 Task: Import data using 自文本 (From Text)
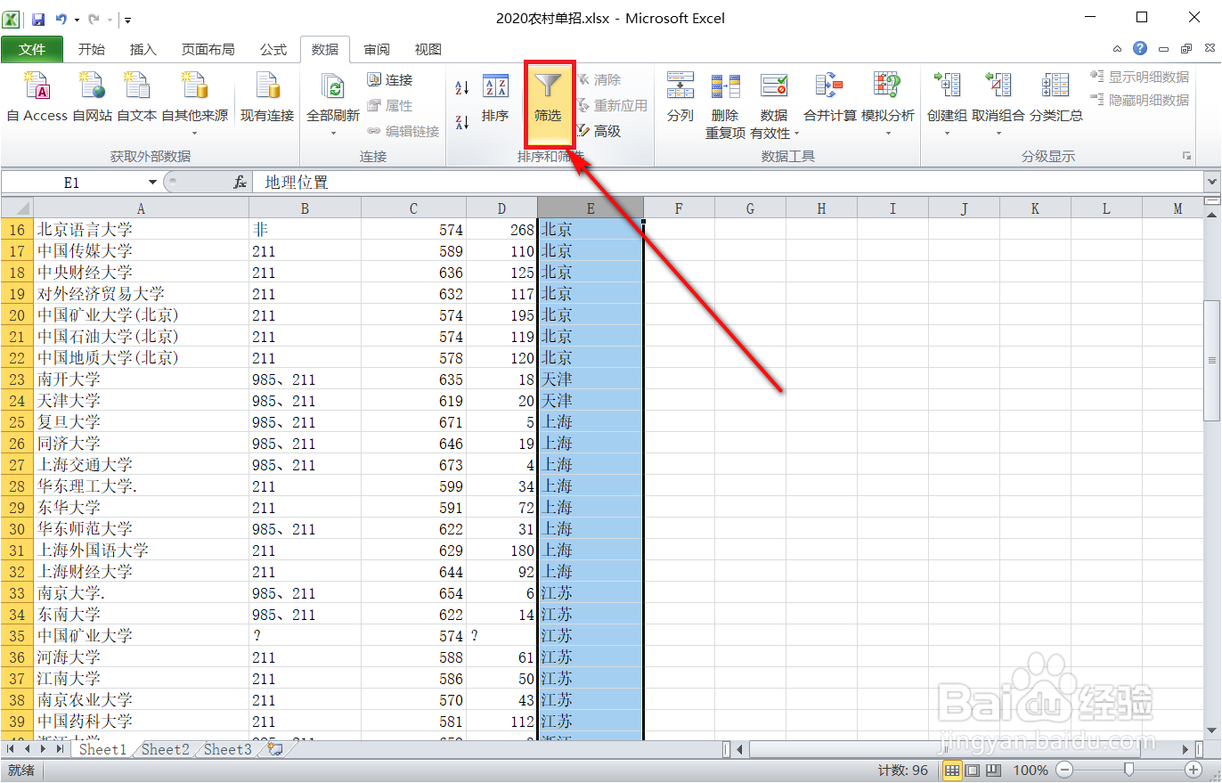135,96
